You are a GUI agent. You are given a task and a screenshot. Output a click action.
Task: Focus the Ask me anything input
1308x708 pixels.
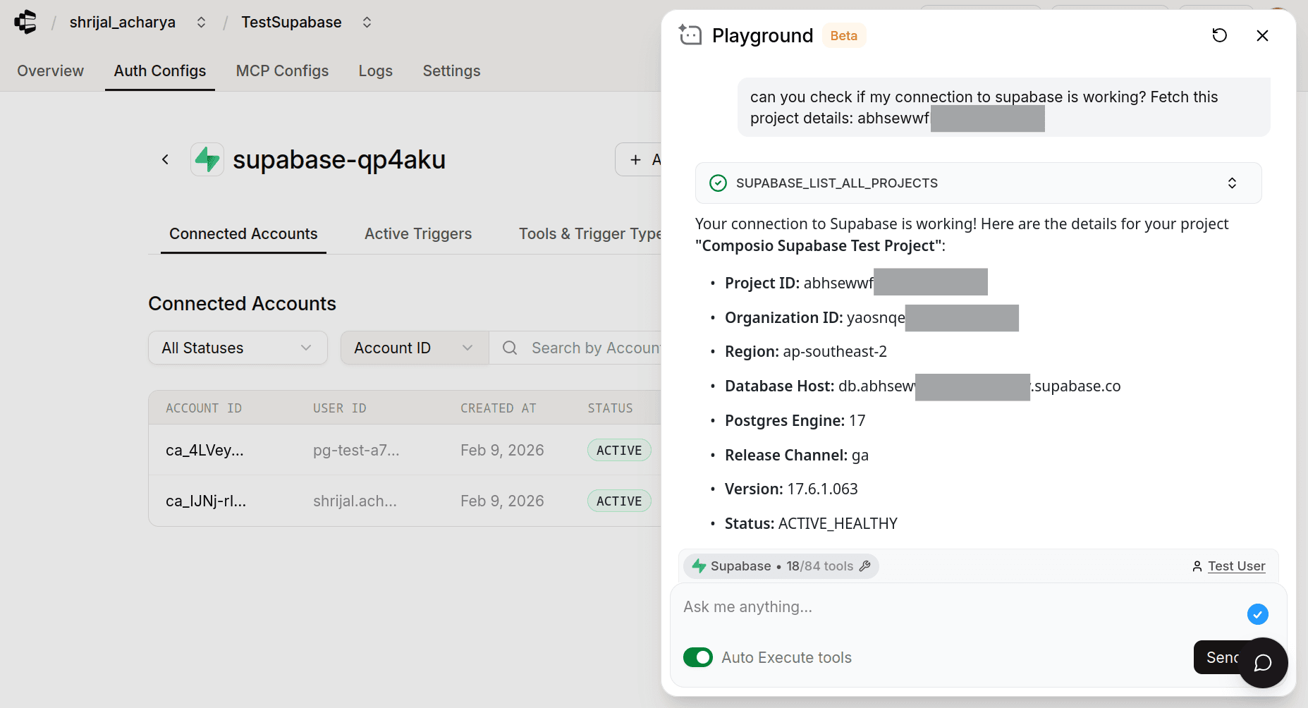[960, 607]
